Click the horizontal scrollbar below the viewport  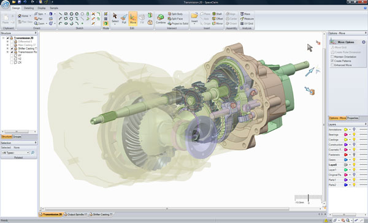(x=167, y=208)
